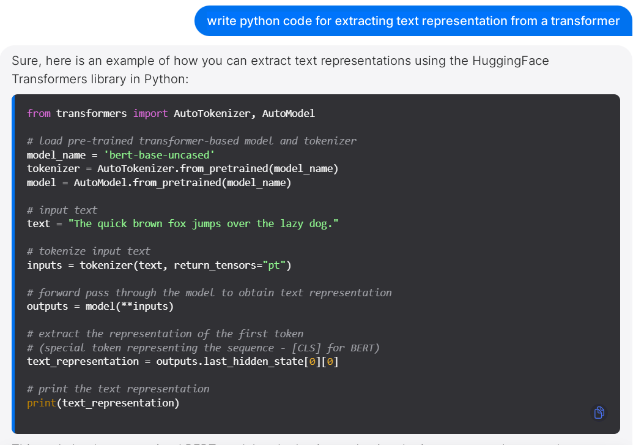633x445 pixels.
Task: Click the [CLS] for BERT comment line
Action: click(x=204, y=348)
